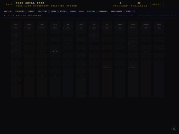Viewport: 179px width, 134px height.
Task: Select the top skill node in Digital column
Action: 120,28
